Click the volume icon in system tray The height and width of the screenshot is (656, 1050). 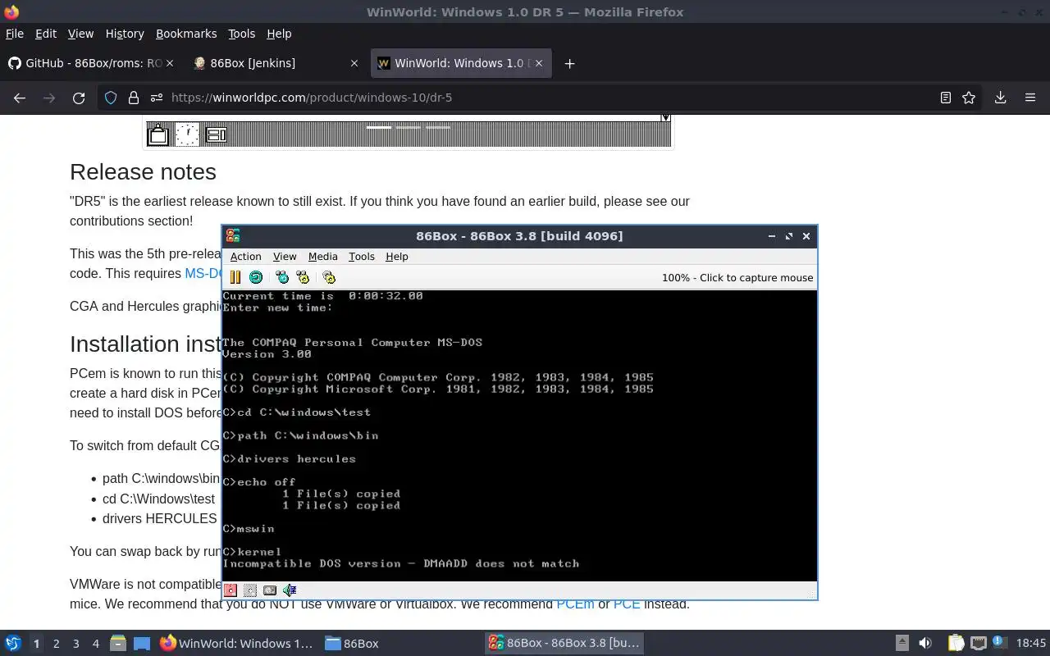(x=924, y=643)
